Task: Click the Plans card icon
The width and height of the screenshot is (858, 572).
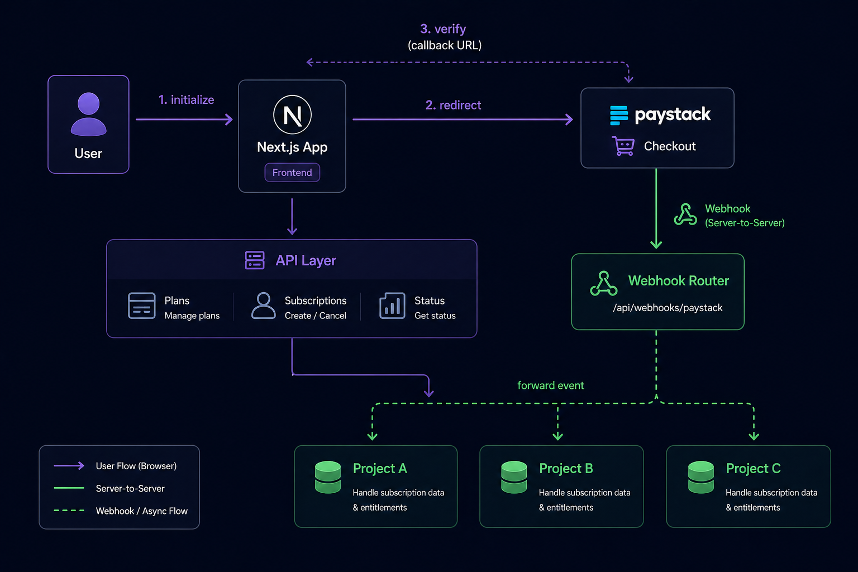Action: 142,306
